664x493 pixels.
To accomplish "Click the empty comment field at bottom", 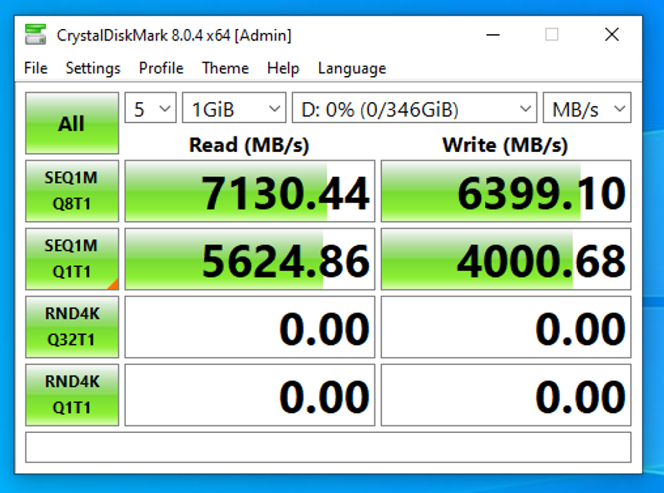I will coord(328,447).
